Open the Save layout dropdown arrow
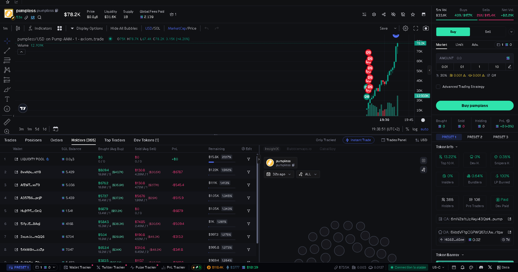 (395, 28)
